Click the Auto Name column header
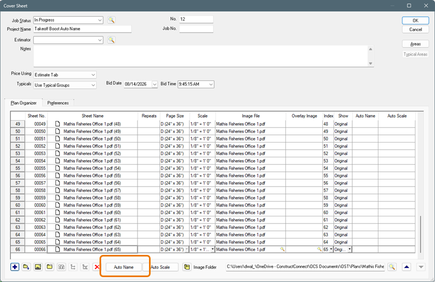This screenshot has height=282, width=435. (x=365, y=116)
